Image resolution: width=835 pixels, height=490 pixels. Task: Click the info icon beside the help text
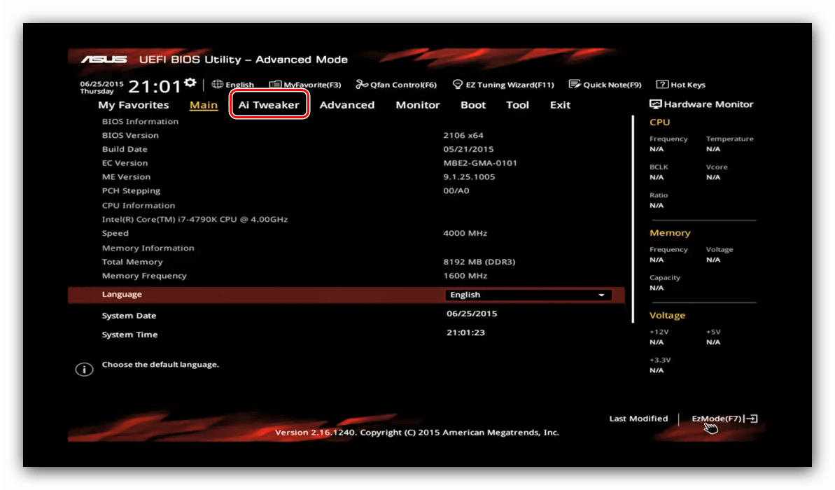click(84, 369)
